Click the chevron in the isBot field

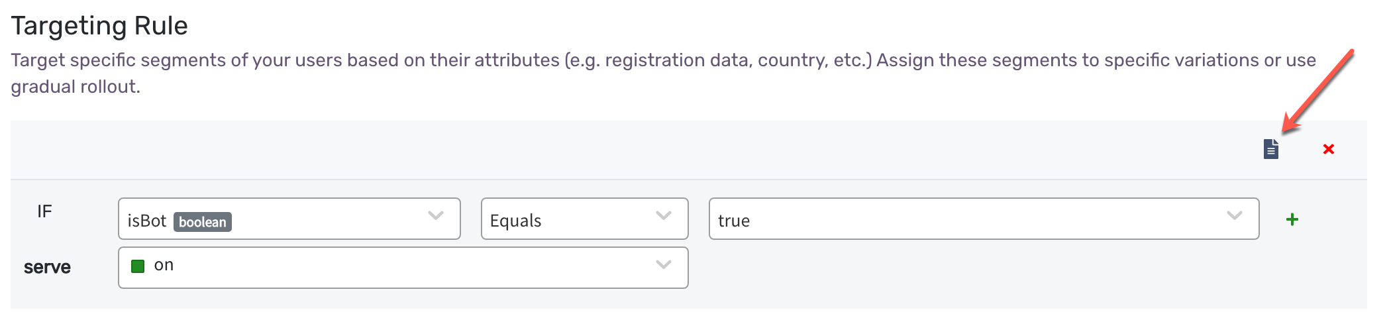435,215
